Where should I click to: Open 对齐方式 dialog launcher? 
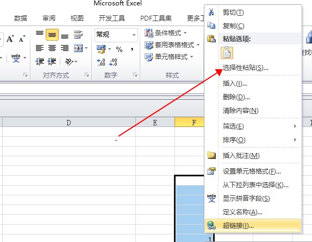pos(86,75)
